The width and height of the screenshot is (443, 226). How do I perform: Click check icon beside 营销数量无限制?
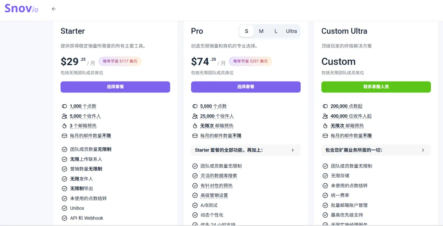(64, 169)
